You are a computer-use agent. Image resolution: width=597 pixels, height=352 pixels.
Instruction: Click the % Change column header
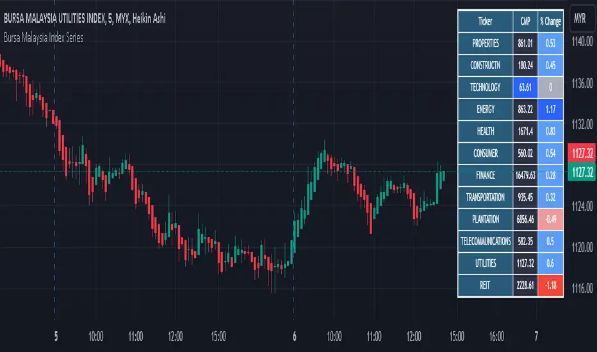[x=550, y=21]
